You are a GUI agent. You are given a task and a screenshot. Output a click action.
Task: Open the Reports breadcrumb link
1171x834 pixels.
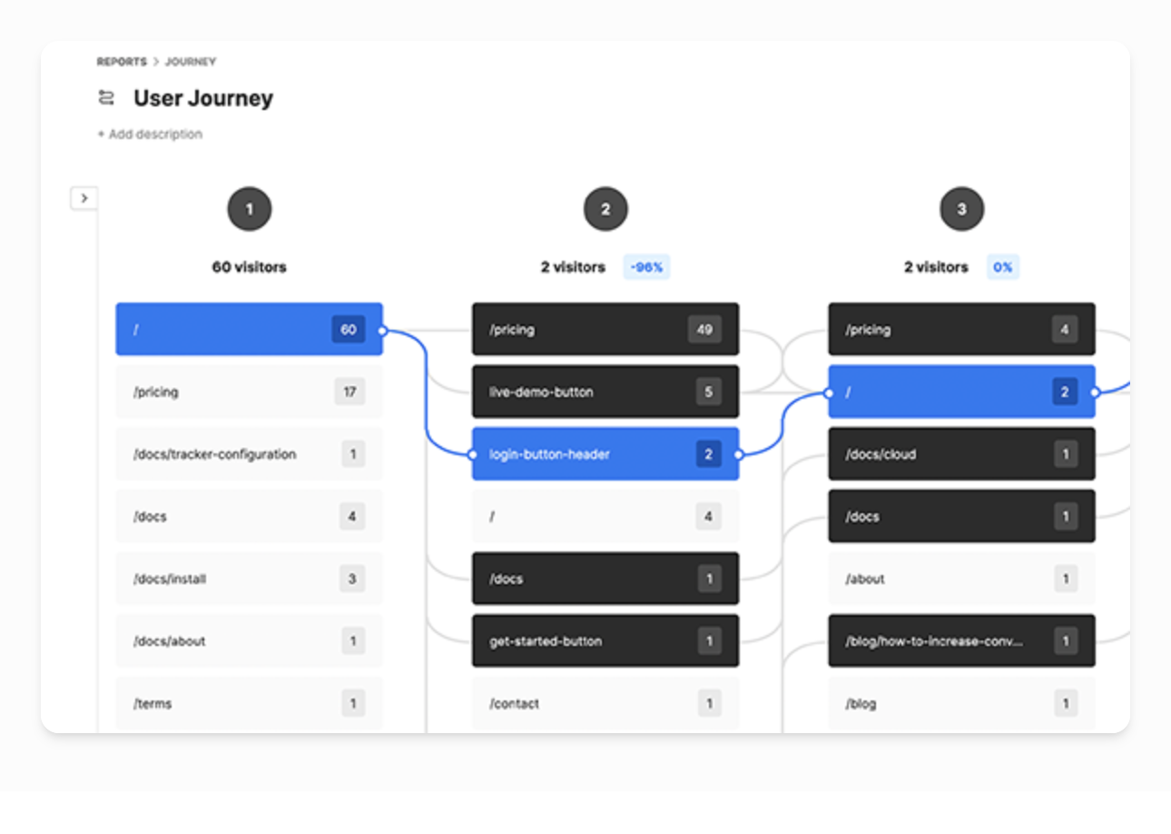122,62
